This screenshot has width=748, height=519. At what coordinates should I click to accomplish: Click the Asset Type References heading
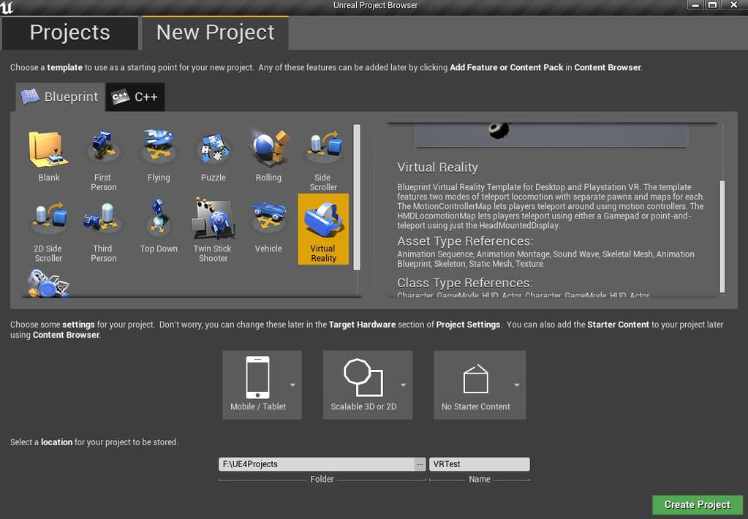pyautogui.click(x=465, y=241)
